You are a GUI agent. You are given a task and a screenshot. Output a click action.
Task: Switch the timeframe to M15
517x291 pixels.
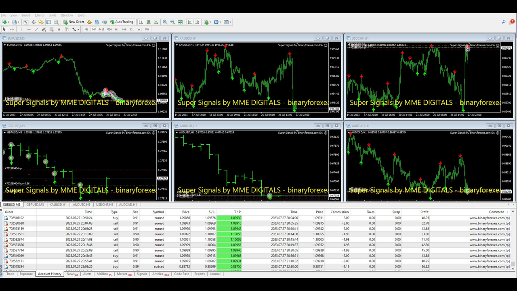coord(101,30)
